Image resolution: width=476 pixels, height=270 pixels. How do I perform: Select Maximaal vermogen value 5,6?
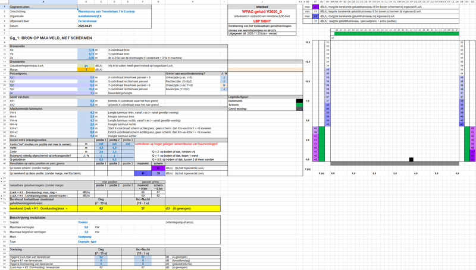tap(86, 227)
